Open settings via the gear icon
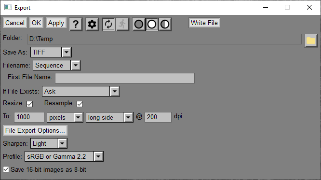The height and width of the screenshot is (180, 321). pos(92,24)
